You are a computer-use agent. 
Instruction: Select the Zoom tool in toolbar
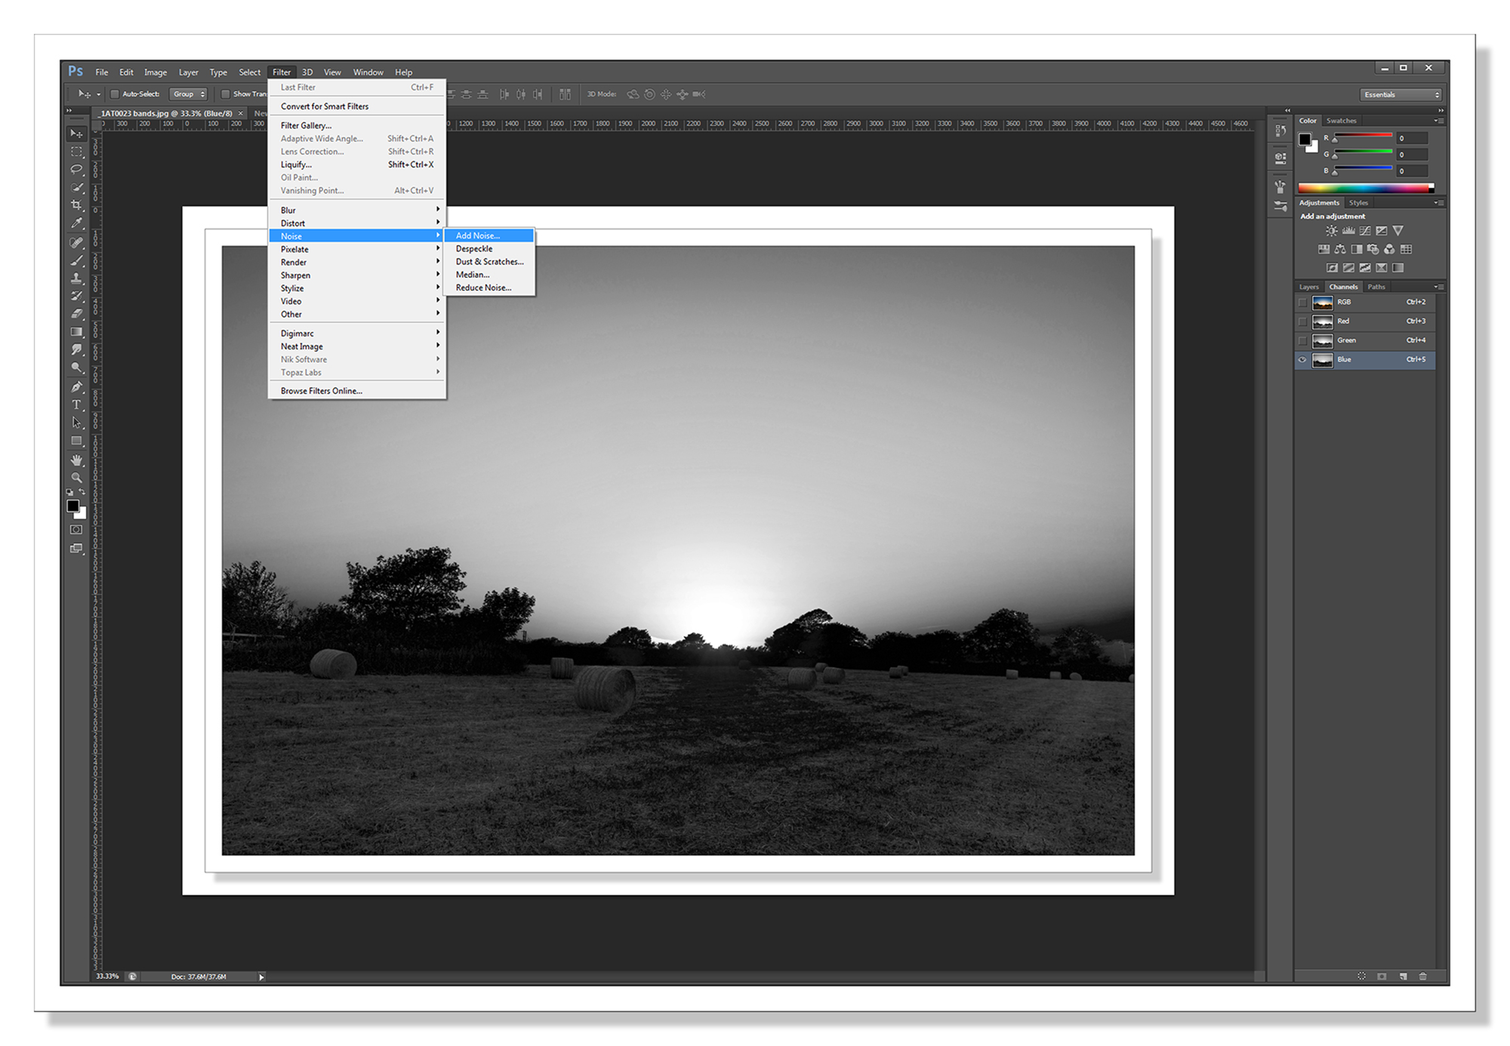pos(77,478)
